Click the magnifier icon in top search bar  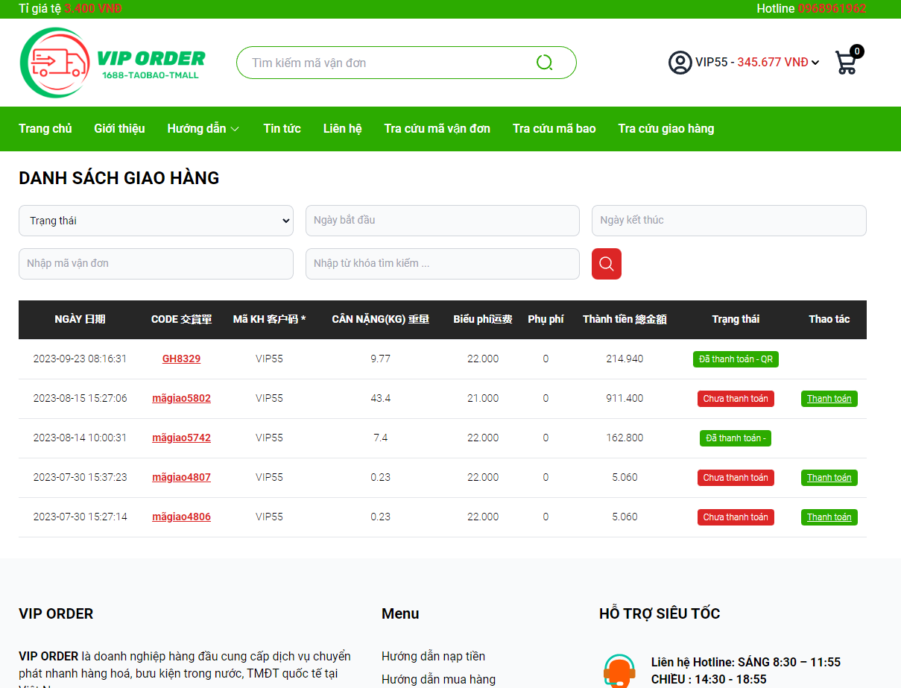click(x=544, y=63)
